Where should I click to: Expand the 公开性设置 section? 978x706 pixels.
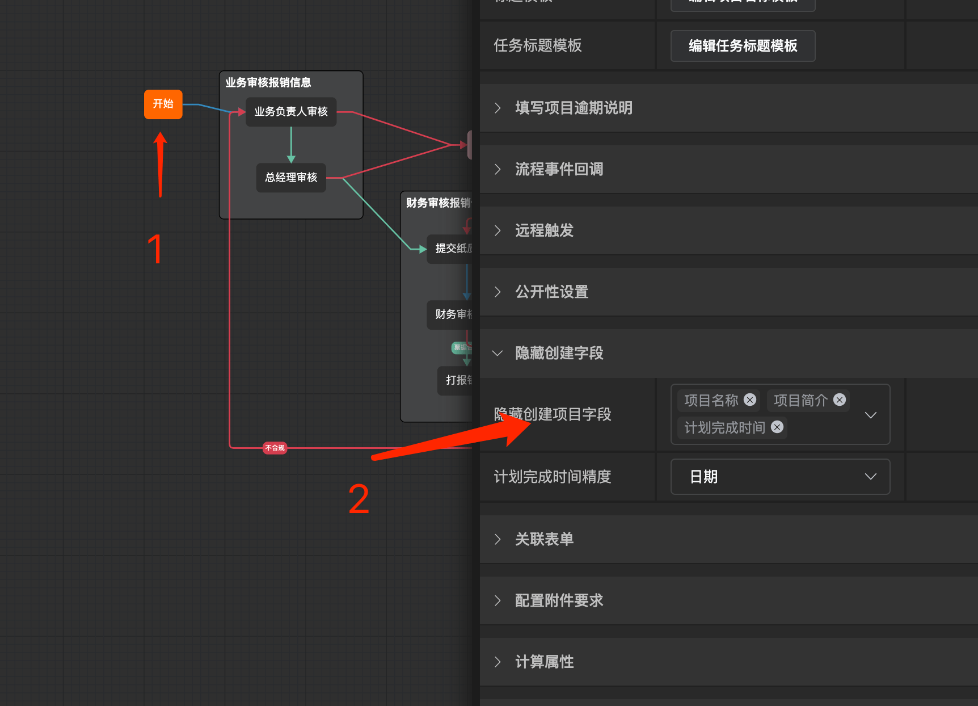tap(728, 292)
